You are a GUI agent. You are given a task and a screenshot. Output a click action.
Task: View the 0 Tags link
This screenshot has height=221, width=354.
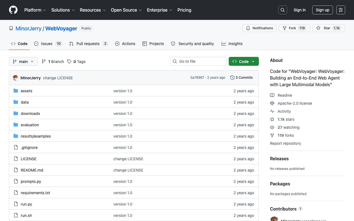pos(76,62)
